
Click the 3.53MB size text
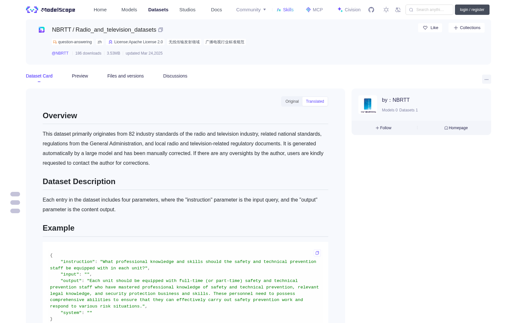click(x=113, y=53)
